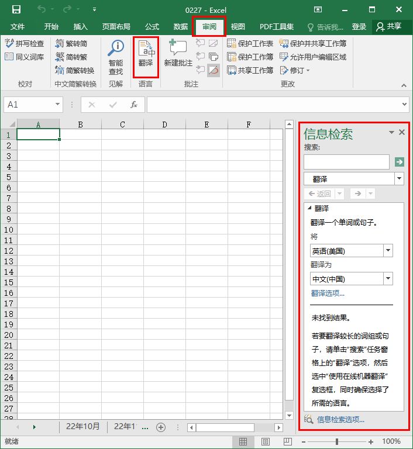The image size is (413, 449).
Task: Click 保护工作表 protect sheet
Action: click(x=250, y=43)
